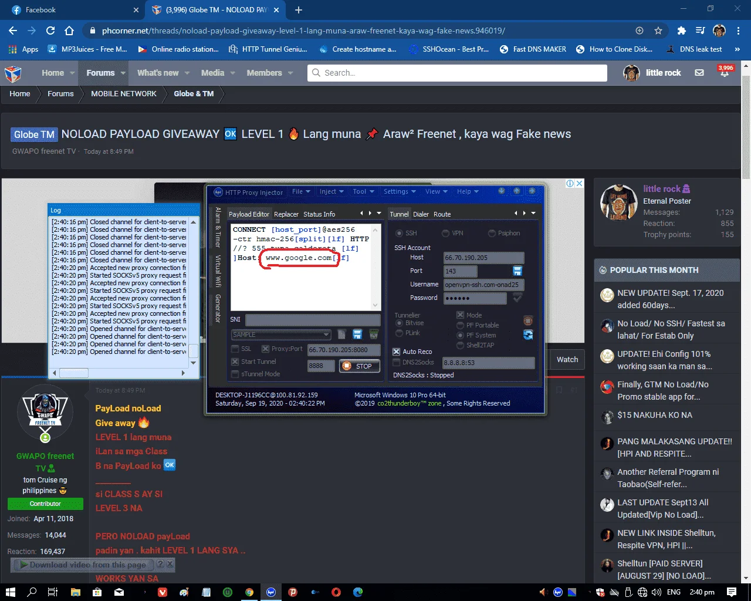Image resolution: width=751 pixels, height=601 pixels.
Task: Select the VPN radio button
Action: click(445, 233)
